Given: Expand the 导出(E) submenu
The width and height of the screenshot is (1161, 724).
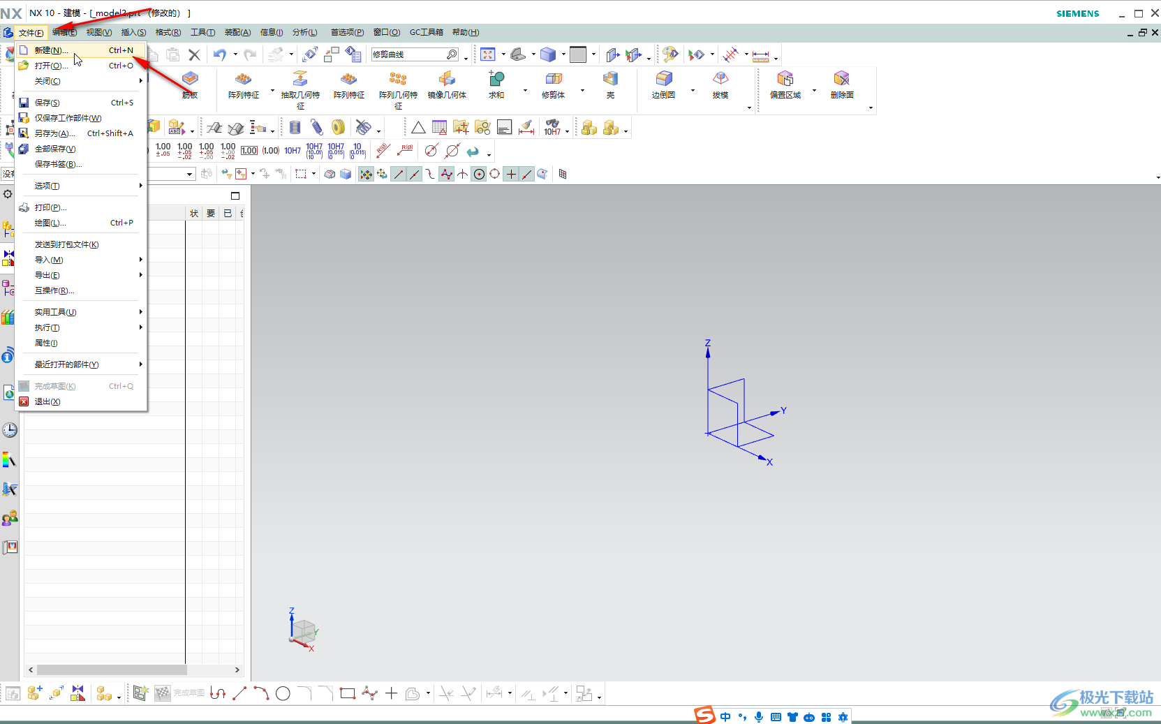Looking at the screenshot, I should (81, 275).
